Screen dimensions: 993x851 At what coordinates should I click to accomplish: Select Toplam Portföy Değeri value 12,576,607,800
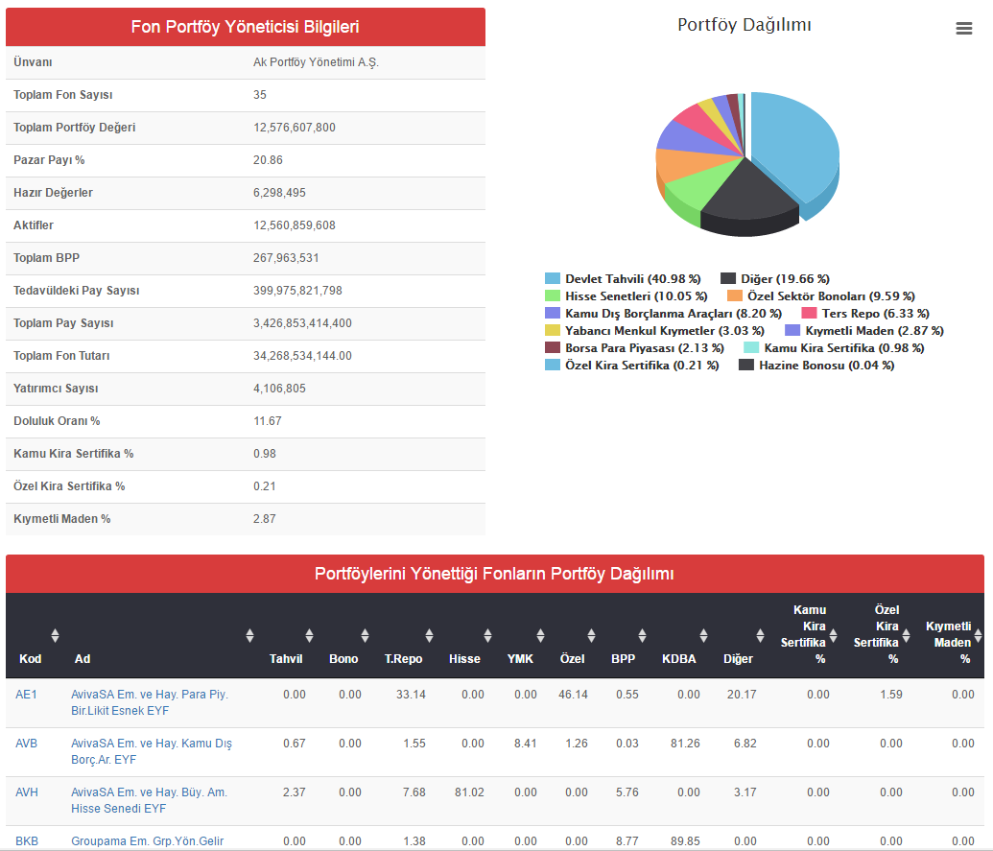point(295,128)
